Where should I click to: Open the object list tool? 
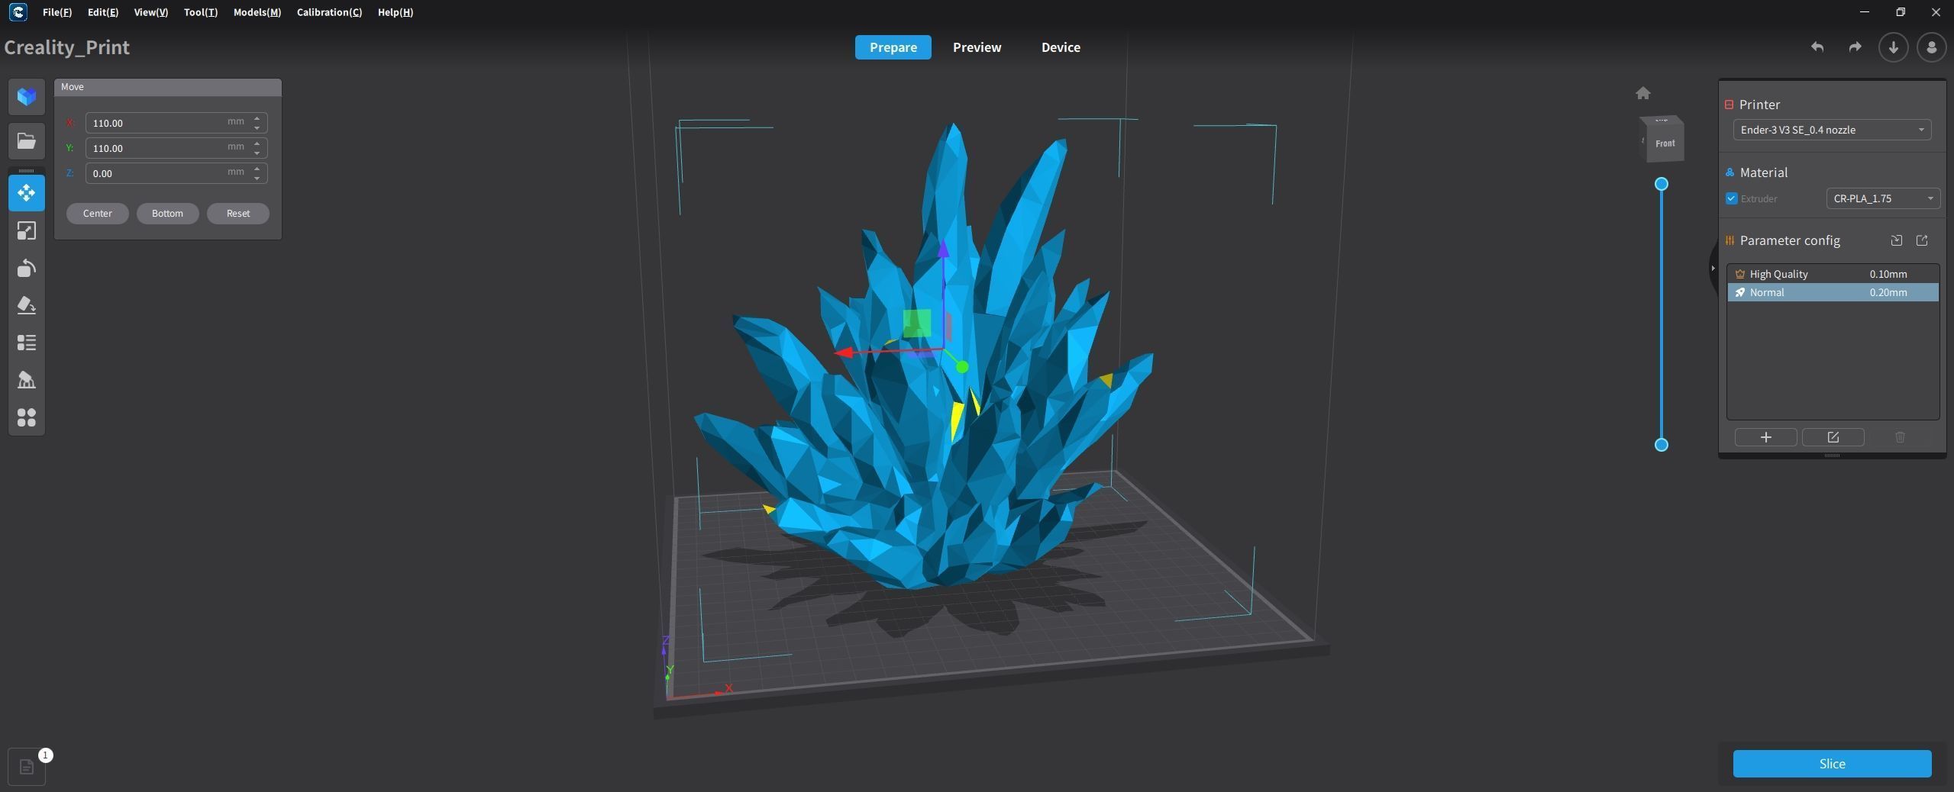click(27, 343)
